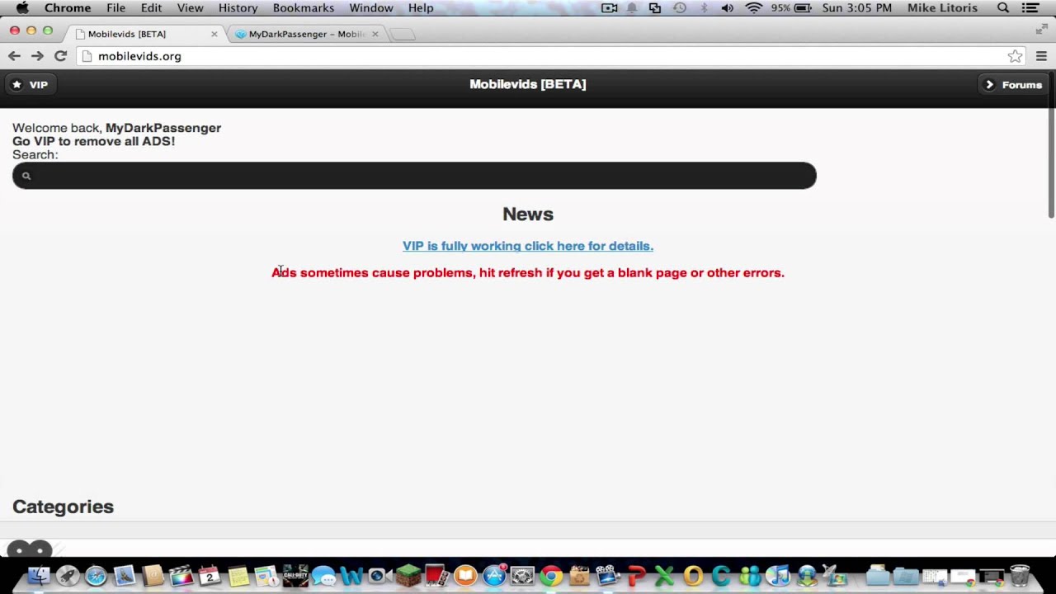The height and width of the screenshot is (594, 1056).
Task: Click Chrome's forward arrow
Action: pyautogui.click(x=37, y=56)
